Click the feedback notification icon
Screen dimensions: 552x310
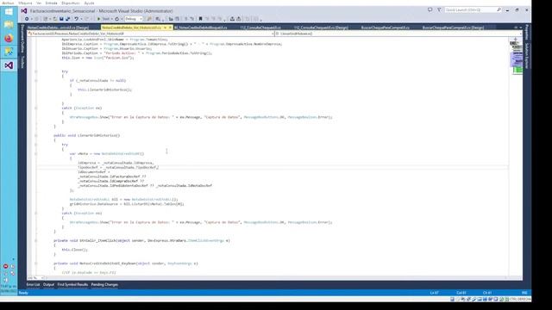coord(430,10)
